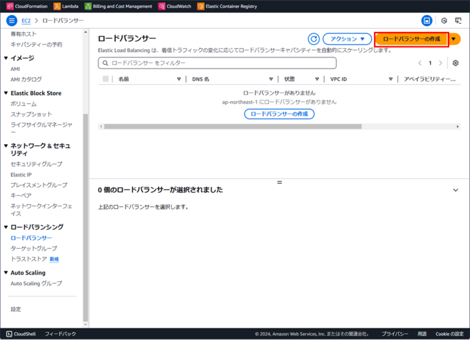470x340 pixels.
Task: Click outlined ロードバランサーの作成 button in empty table
Action: 279,114
